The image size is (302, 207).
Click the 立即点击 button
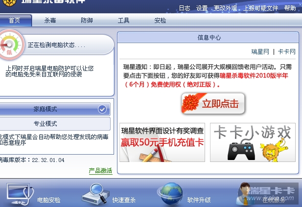213,103
